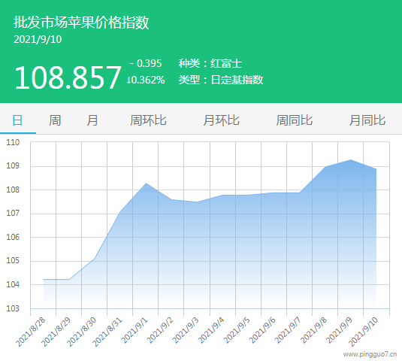Switch to 月同比 tab
402x361 pixels.
coord(367,120)
